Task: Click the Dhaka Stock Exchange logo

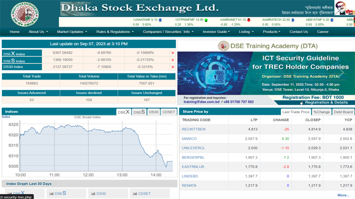Action: tap(29, 14)
